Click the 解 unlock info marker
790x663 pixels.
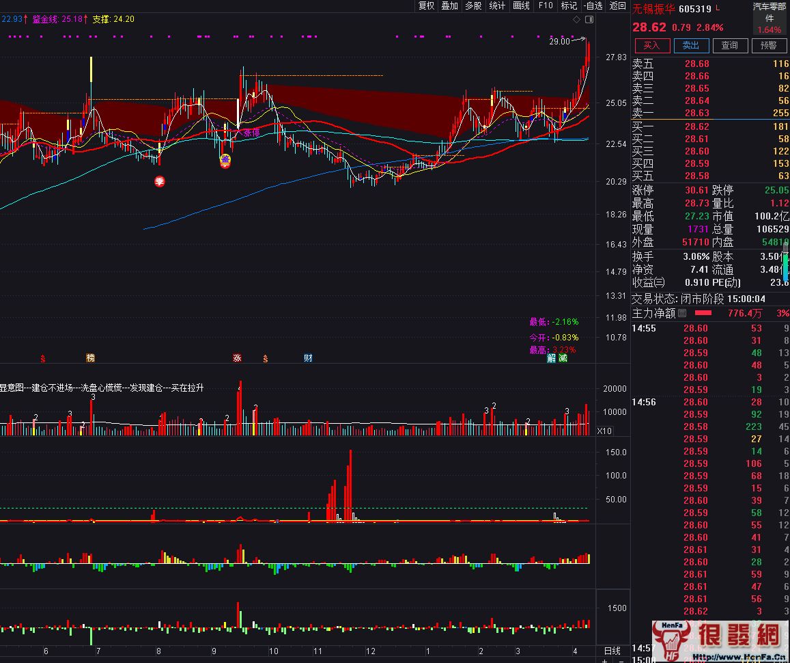(551, 358)
